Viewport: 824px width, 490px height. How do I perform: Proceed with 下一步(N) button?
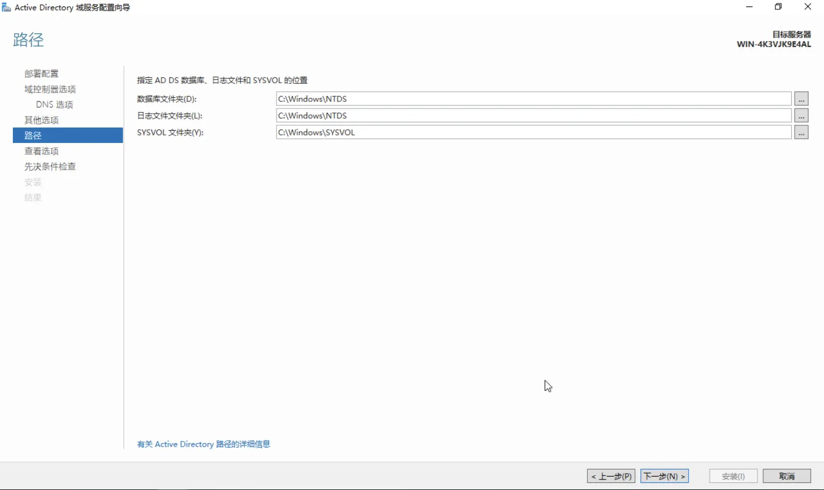(664, 476)
